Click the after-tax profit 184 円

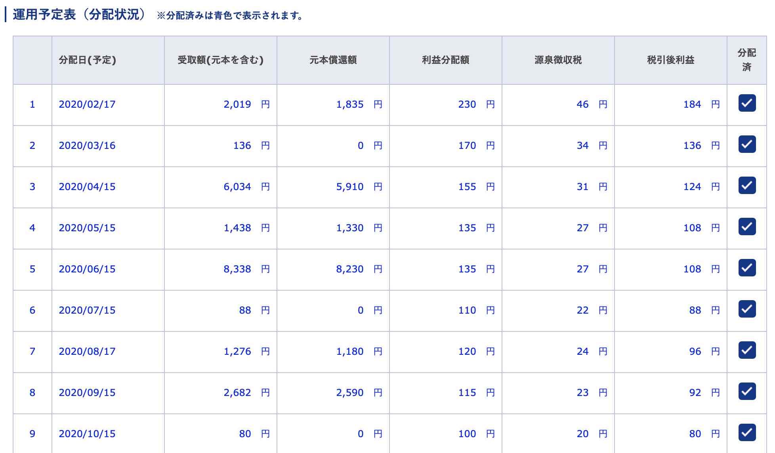coord(701,104)
